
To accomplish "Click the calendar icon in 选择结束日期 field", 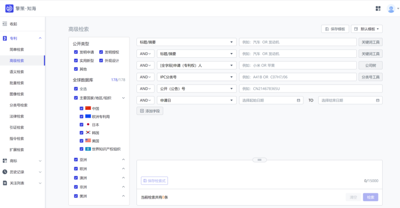I will coord(378,100).
